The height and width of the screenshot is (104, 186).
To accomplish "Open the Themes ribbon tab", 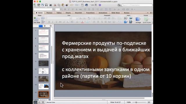I will [49, 13].
